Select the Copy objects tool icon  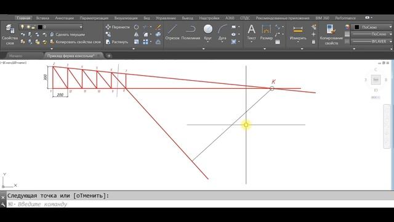[108, 35]
